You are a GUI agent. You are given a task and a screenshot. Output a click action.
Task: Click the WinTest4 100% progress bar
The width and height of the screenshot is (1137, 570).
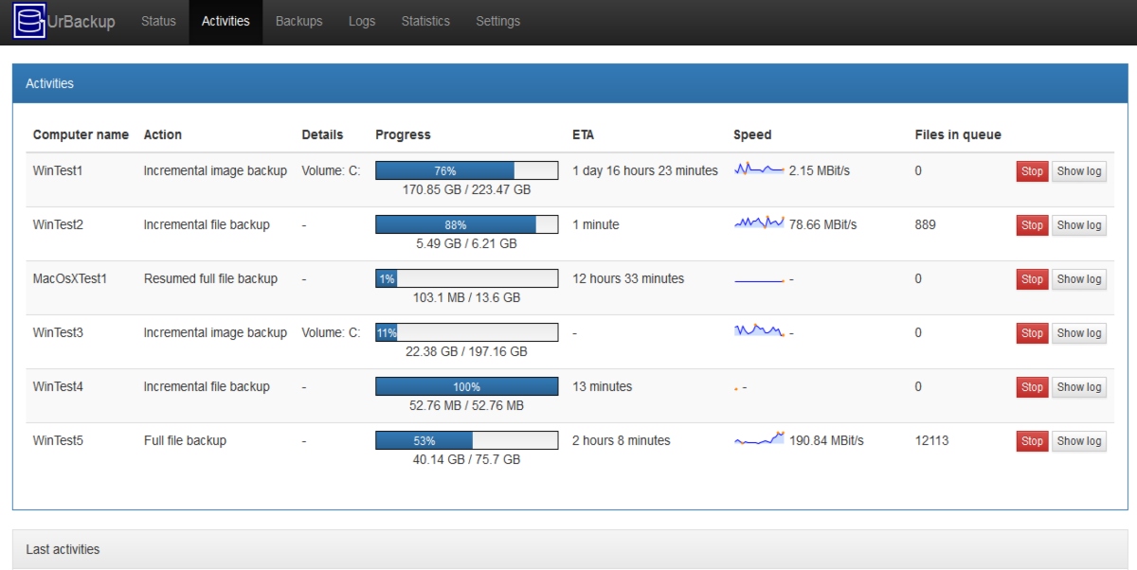[466, 386]
